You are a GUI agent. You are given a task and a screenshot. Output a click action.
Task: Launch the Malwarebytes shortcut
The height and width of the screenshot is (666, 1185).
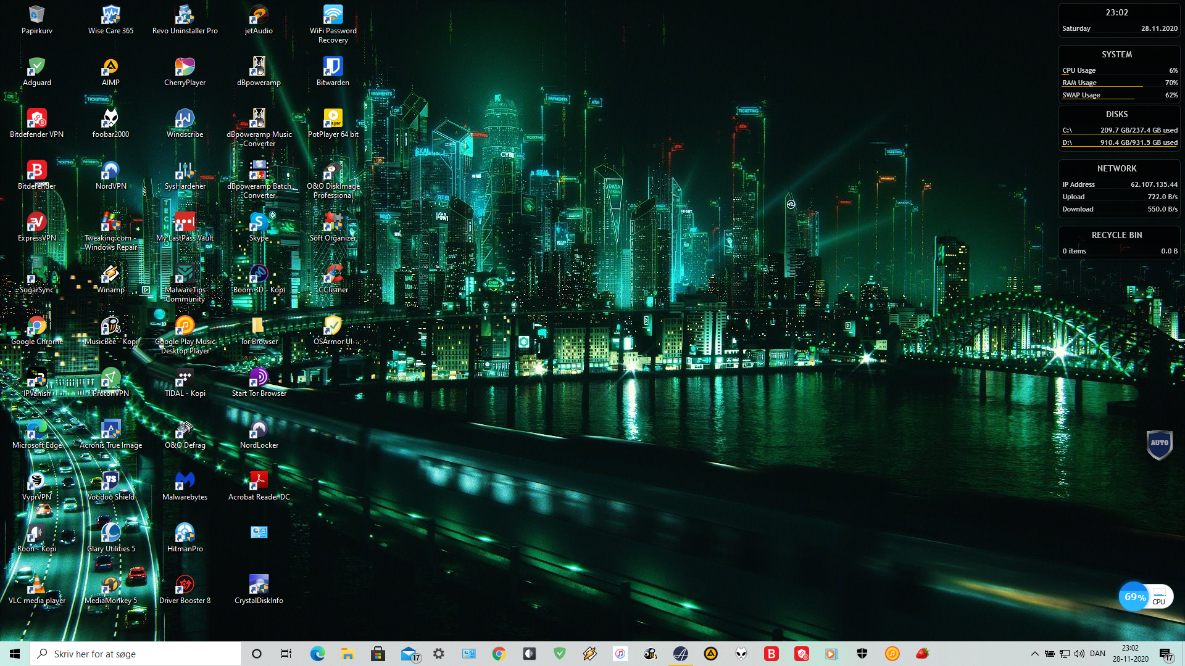point(185,481)
